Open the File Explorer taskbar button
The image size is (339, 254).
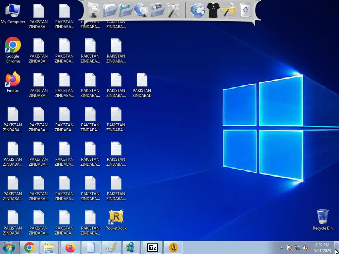(49, 247)
